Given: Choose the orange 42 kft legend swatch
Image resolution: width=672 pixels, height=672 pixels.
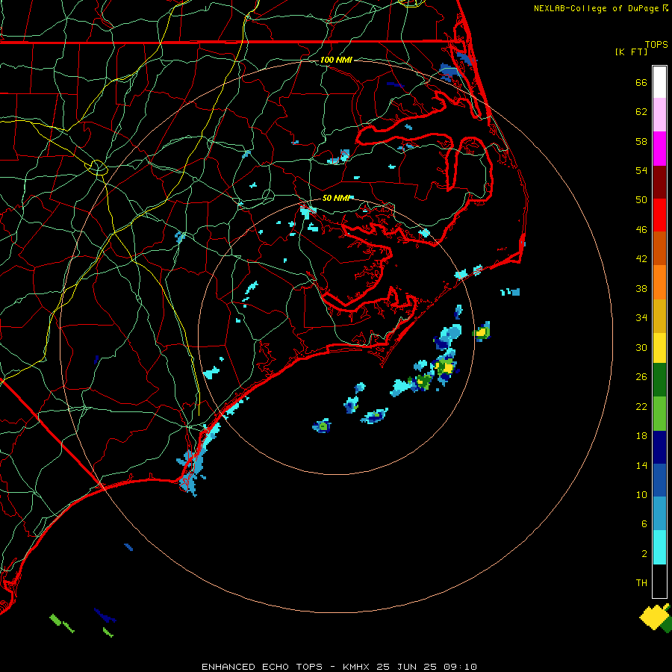Looking at the screenshot, I should pos(659,282).
